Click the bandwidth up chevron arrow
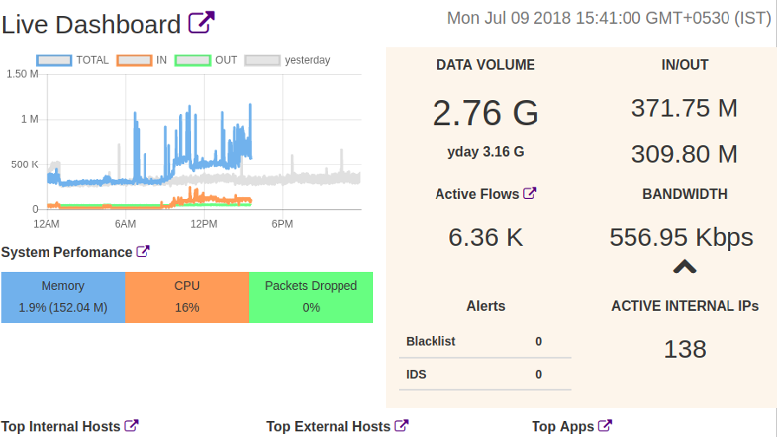The width and height of the screenshot is (777, 437). pyautogui.click(x=684, y=266)
